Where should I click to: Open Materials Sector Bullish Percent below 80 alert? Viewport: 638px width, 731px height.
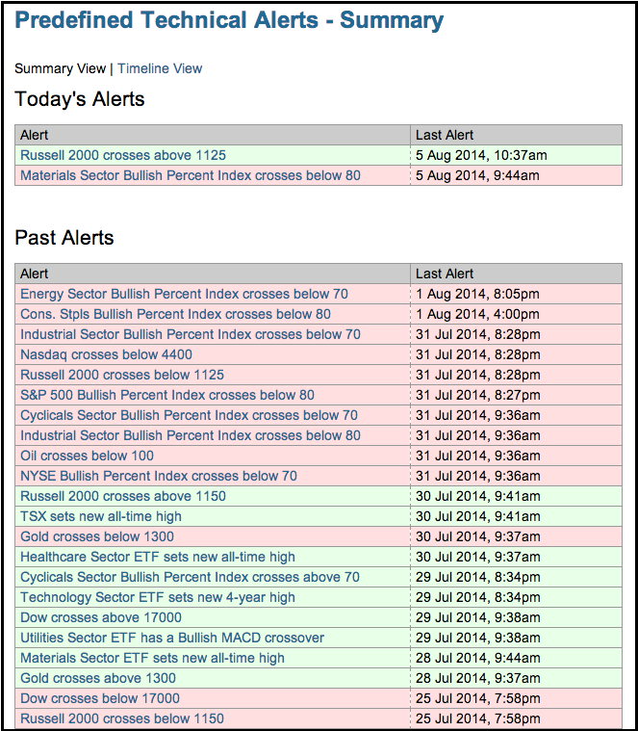coord(191,175)
